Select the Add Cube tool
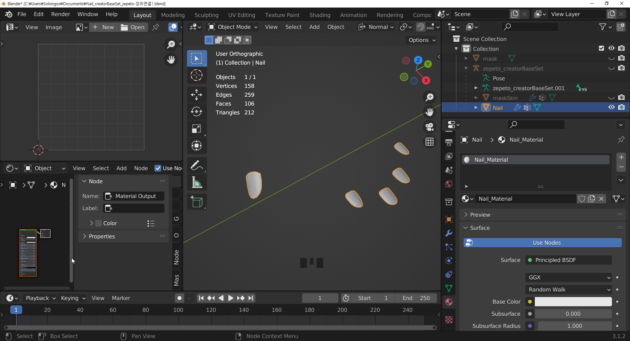630x341 pixels. coord(197,202)
